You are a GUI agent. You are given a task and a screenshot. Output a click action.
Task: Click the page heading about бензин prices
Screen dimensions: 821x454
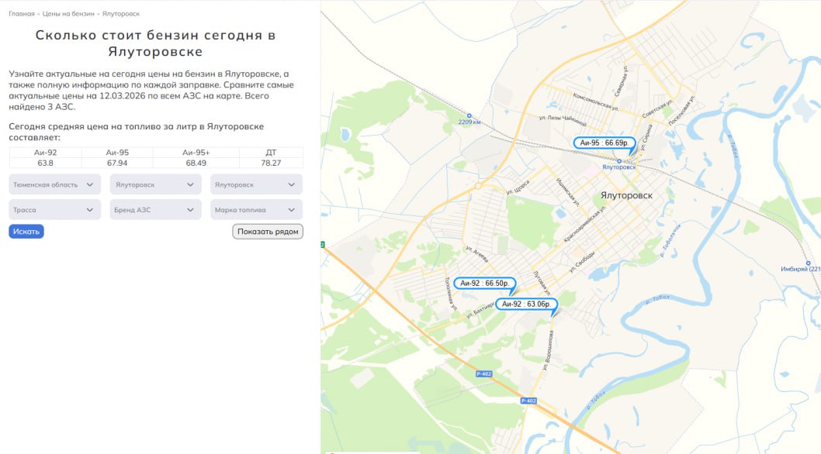click(155, 43)
